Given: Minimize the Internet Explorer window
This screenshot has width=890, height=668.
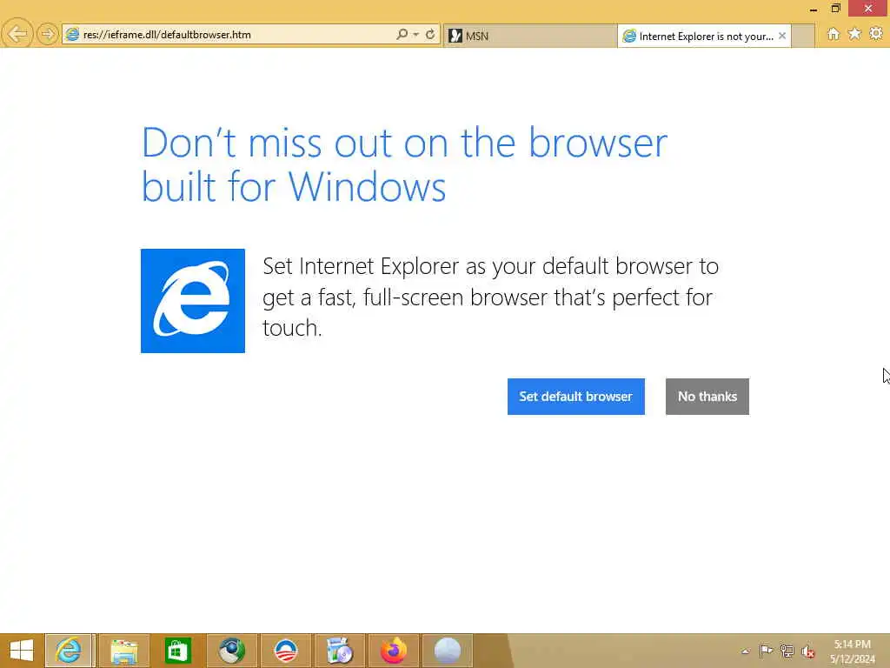Looking at the screenshot, I should pos(814,9).
